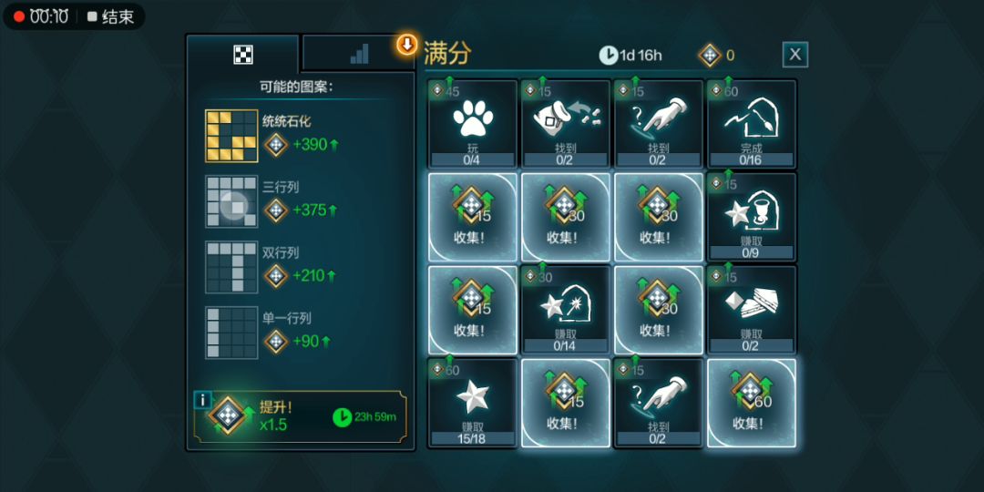
Task: Tap the info icon on boost panel
Action: click(x=202, y=400)
